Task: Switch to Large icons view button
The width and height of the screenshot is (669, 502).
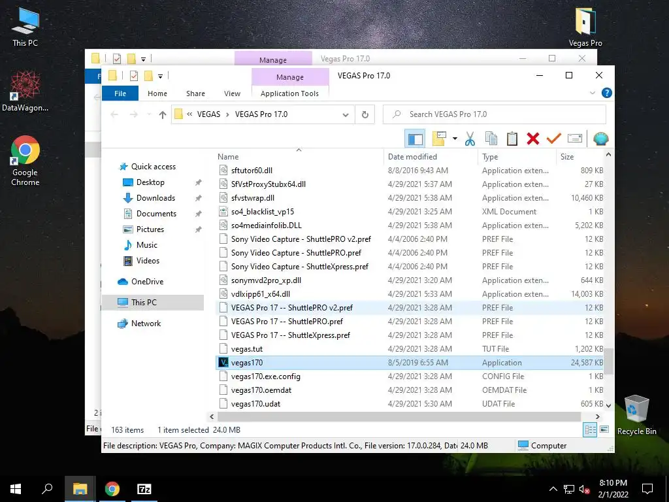Action: [x=604, y=429]
